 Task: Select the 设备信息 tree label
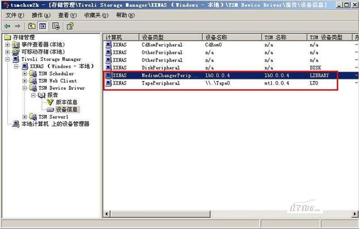coord(67,110)
